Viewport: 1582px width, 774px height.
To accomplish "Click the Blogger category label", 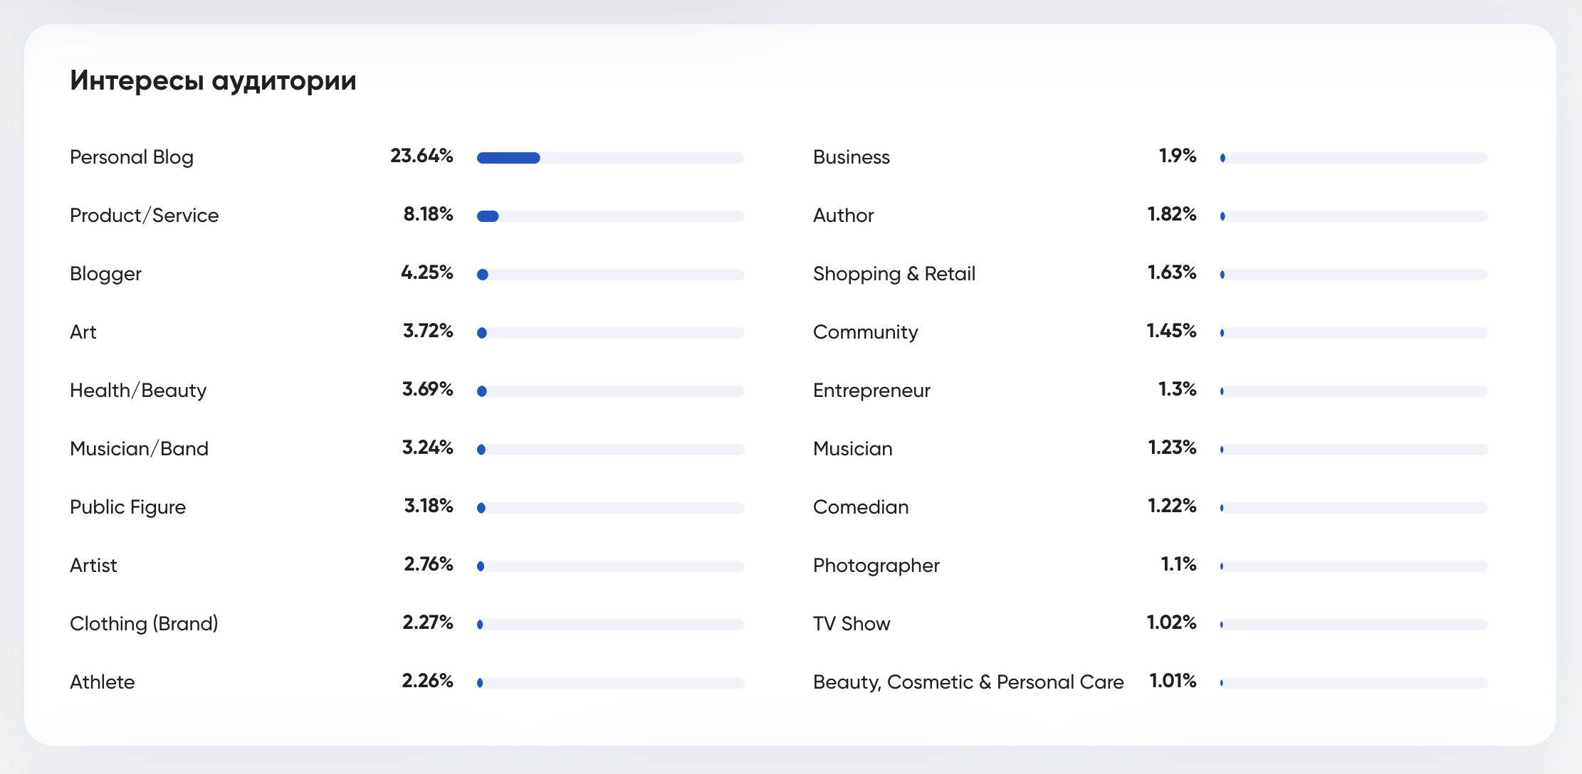I will tap(105, 274).
